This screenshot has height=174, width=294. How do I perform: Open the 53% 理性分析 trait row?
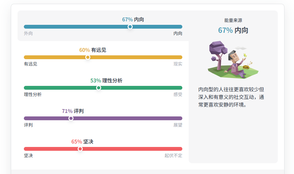(106, 80)
